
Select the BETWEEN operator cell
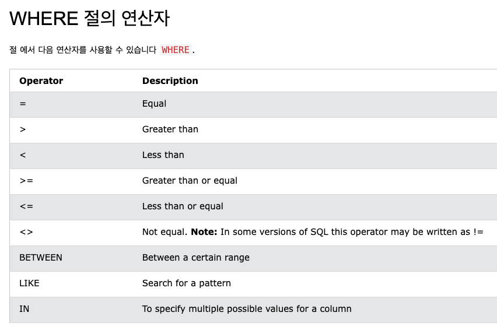click(41, 258)
